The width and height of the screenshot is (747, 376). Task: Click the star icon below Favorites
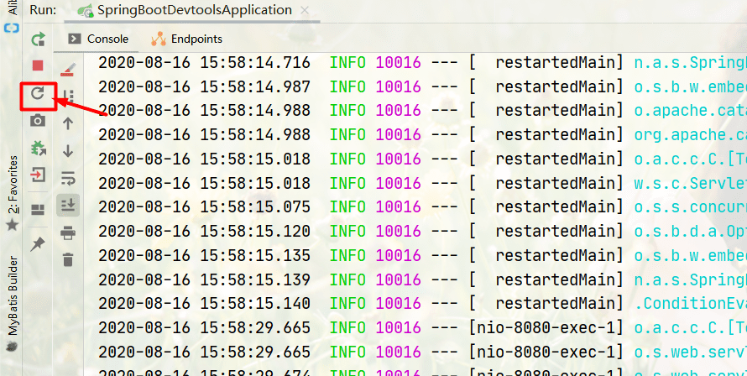pos(12,224)
